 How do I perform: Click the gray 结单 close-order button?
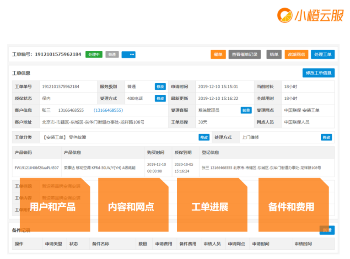274,54
